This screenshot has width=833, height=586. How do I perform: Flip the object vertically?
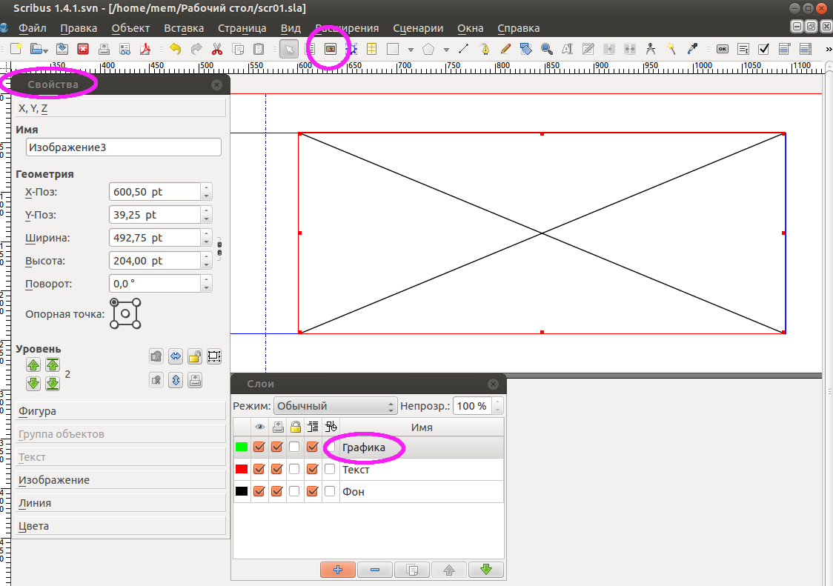(176, 380)
